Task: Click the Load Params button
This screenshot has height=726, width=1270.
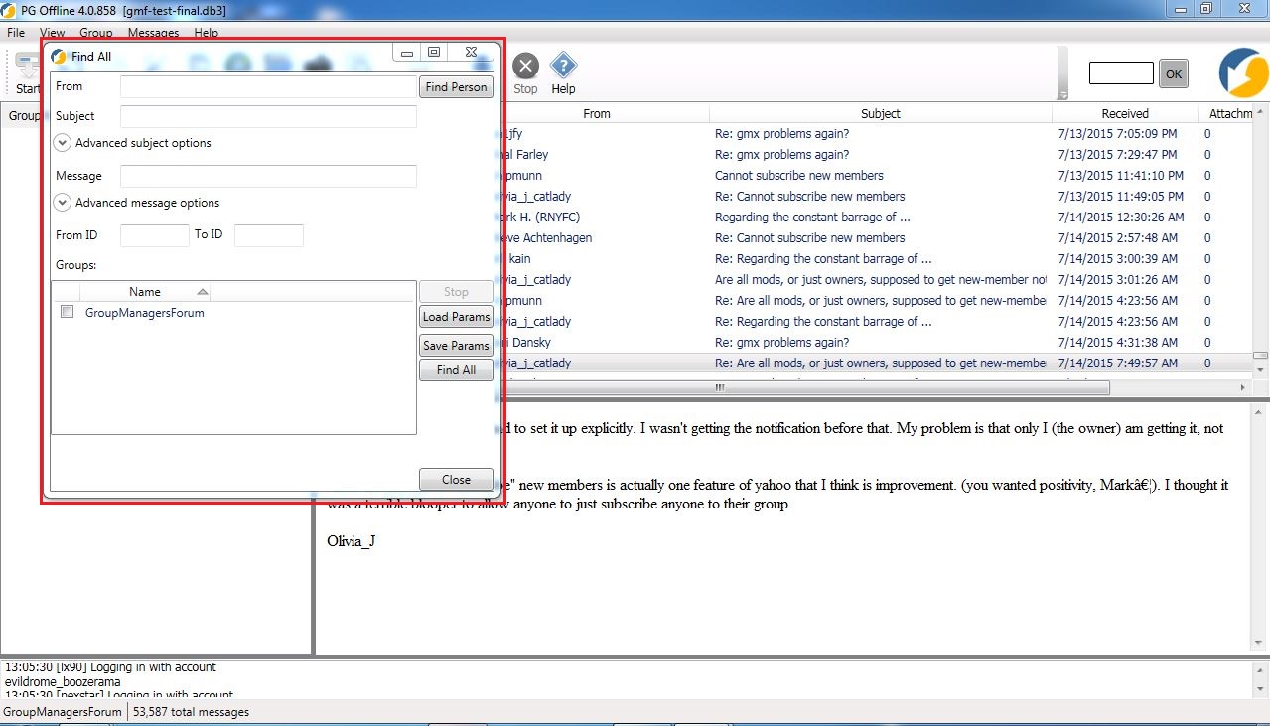Action: coord(456,317)
